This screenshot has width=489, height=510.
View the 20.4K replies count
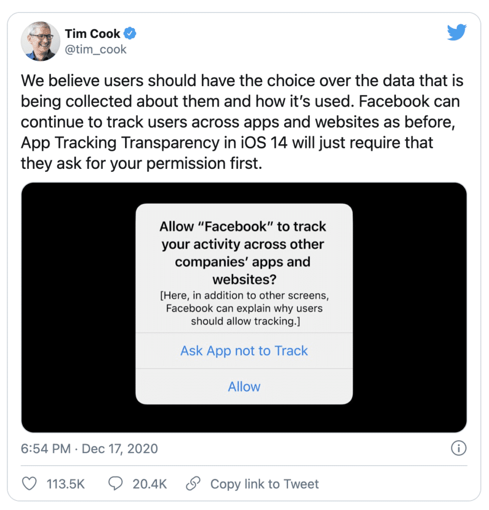pyautogui.click(x=150, y=484)
